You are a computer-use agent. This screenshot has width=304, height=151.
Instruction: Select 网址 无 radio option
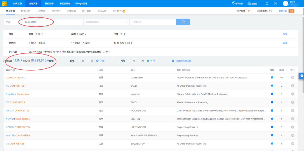pos(139,61)
